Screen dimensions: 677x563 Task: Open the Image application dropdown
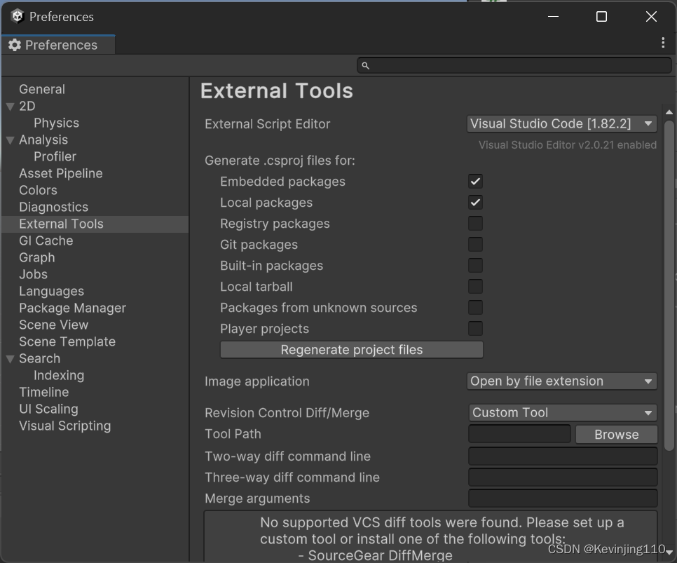[561, 381]
